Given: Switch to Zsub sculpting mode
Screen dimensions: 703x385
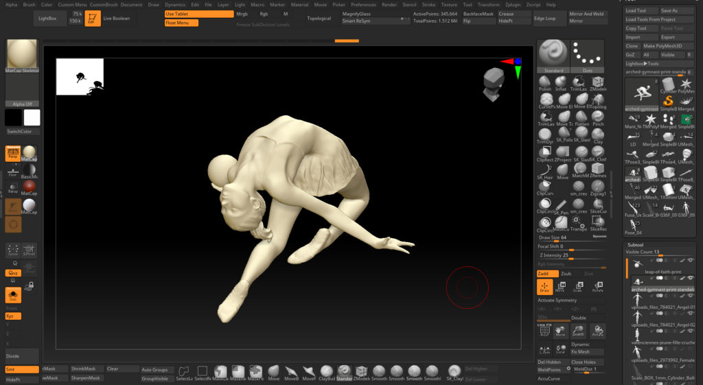Looking at the screenshot, I should (x=566, y=273).
